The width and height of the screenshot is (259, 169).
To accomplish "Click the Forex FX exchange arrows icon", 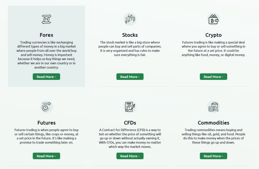I will point(46,19).
